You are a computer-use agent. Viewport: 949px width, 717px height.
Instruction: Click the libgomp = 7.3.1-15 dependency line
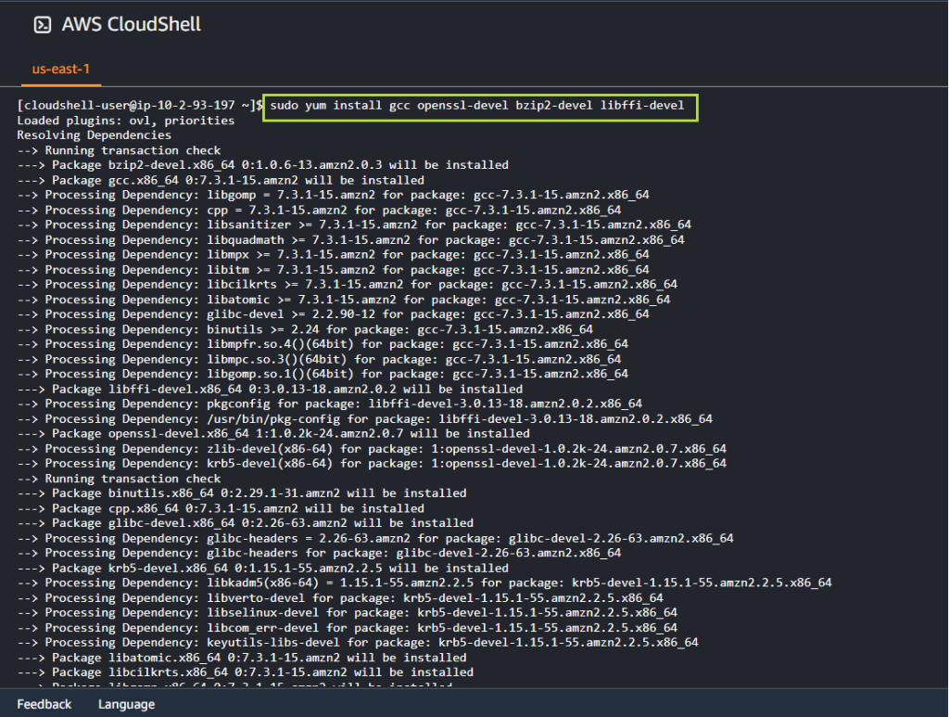click(x=333, y=195)
